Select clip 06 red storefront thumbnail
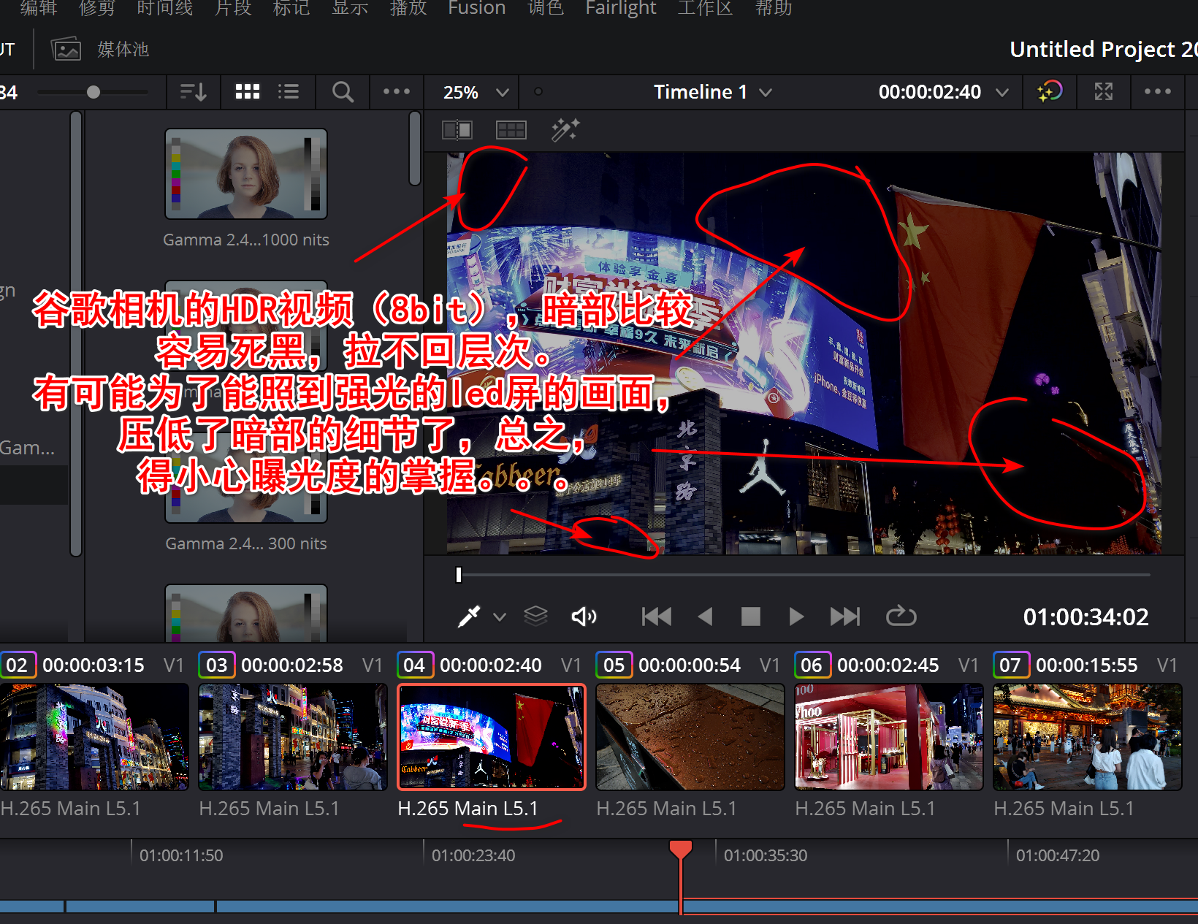Image resolution: width=1198 pixels, height=924 pixels. click(889, 737)
